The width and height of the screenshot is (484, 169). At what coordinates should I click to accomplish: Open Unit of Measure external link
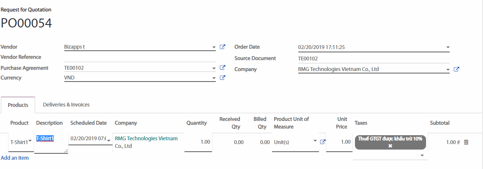(x=323, y=142)
